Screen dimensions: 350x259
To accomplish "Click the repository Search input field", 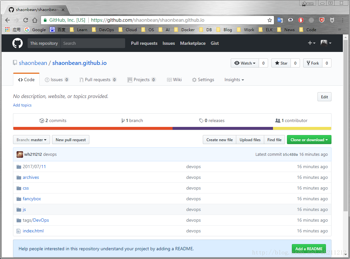I will 93,43.
